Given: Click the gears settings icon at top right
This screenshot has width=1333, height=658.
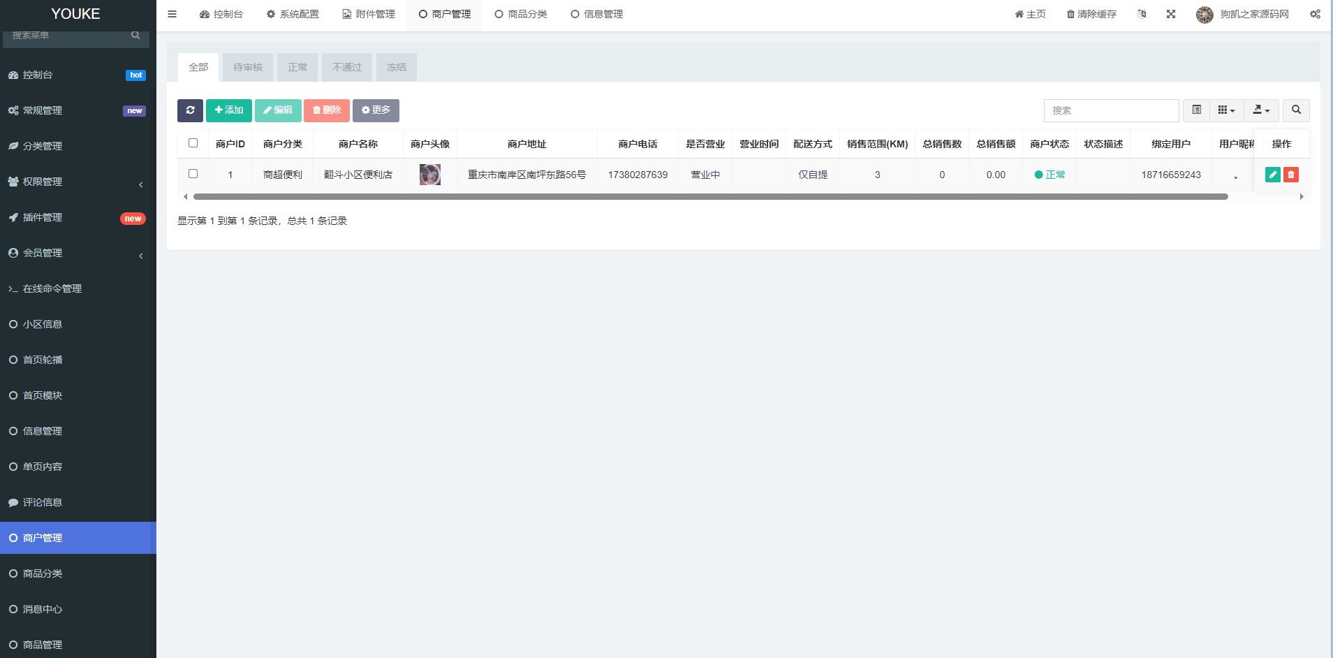Looking at the screenshot, I should click(1315, 14).
